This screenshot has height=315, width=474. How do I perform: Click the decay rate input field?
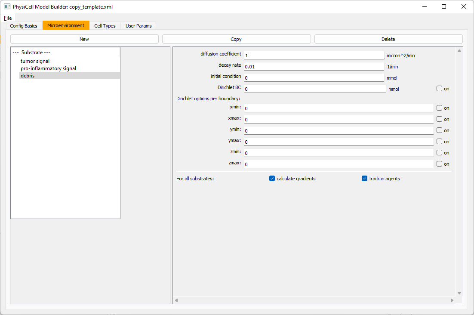(314, 67)
